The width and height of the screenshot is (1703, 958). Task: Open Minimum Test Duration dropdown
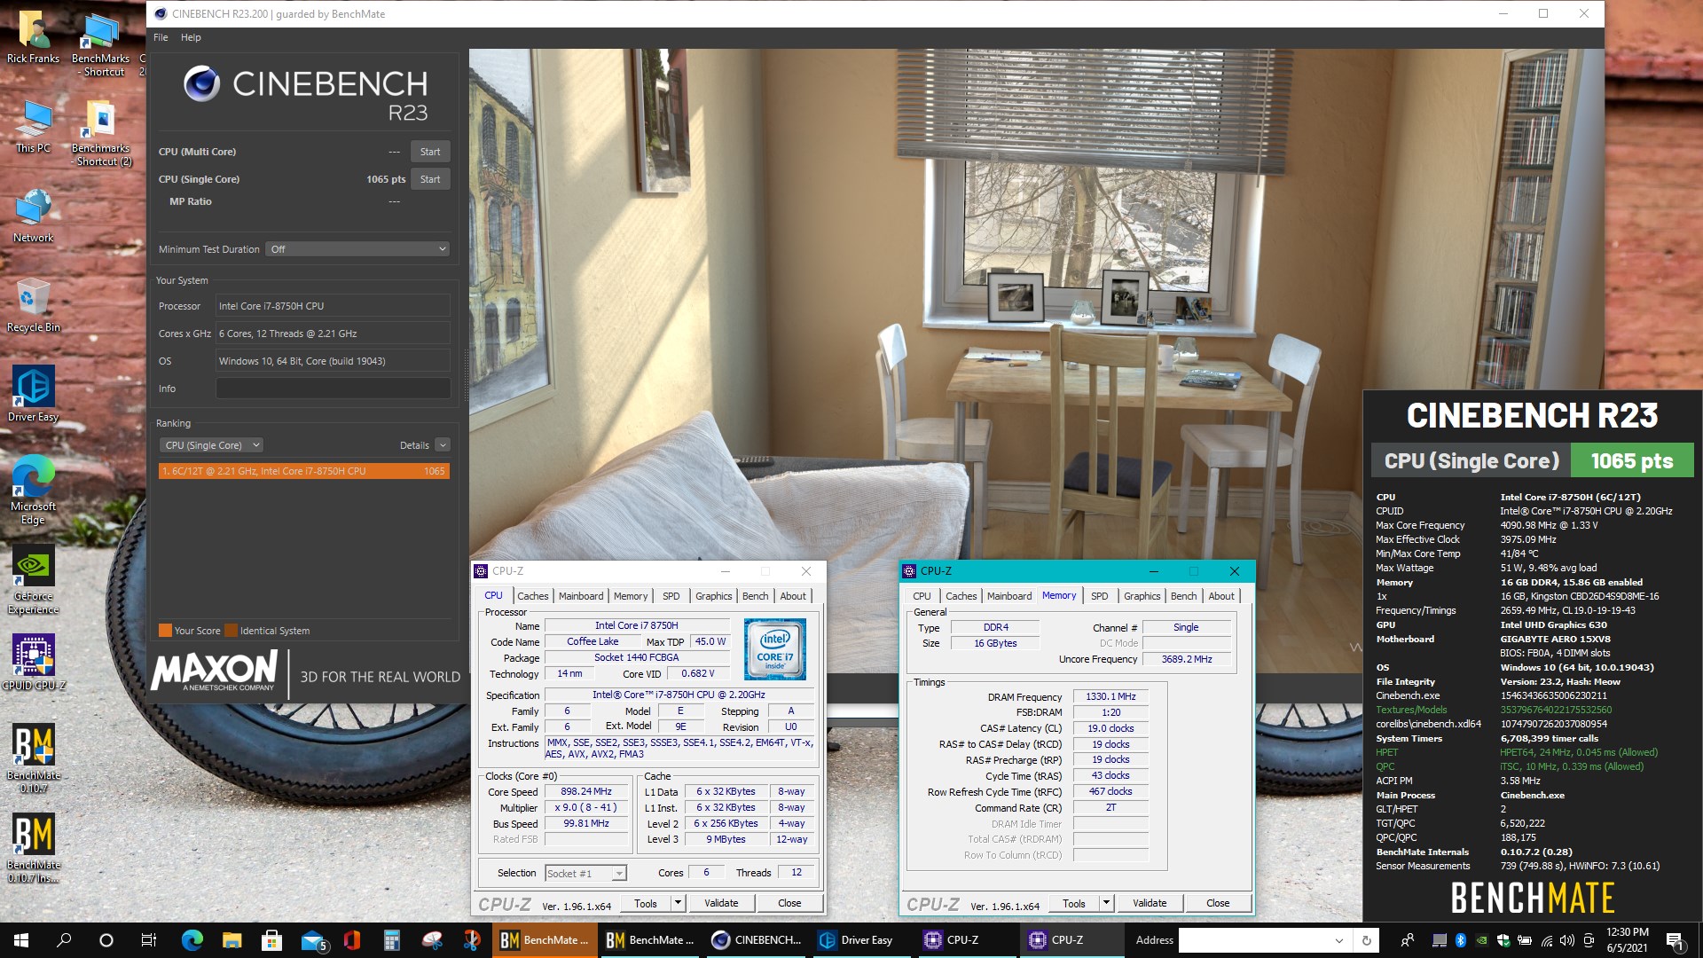[x=357, y=249]
